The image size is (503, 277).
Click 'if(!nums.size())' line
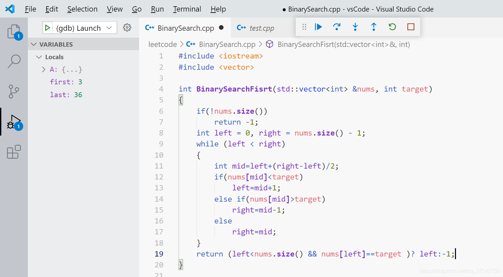click(x=232, y=111)
